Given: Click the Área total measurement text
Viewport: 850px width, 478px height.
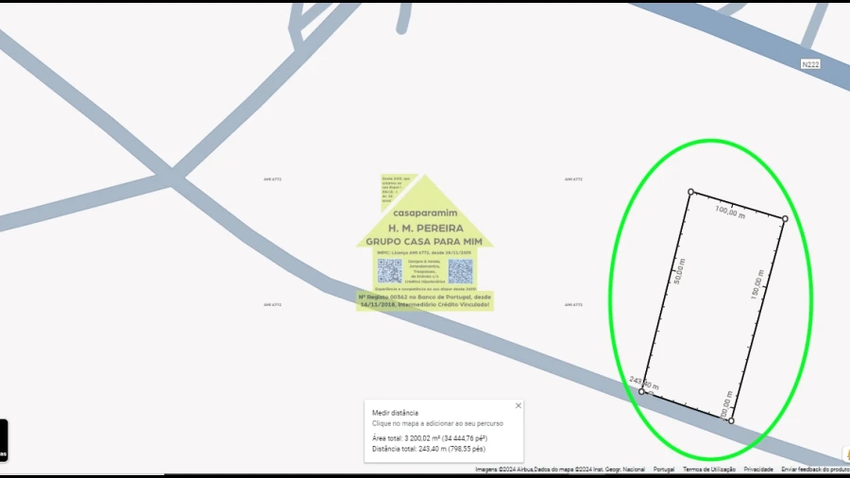Looking at the screenshot, I should coord(430,438).
